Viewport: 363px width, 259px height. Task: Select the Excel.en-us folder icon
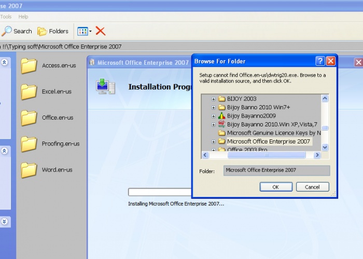(29, 92)
